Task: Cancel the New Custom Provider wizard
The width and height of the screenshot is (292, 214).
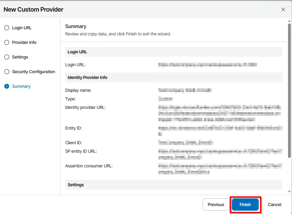Action: [274, 205]
